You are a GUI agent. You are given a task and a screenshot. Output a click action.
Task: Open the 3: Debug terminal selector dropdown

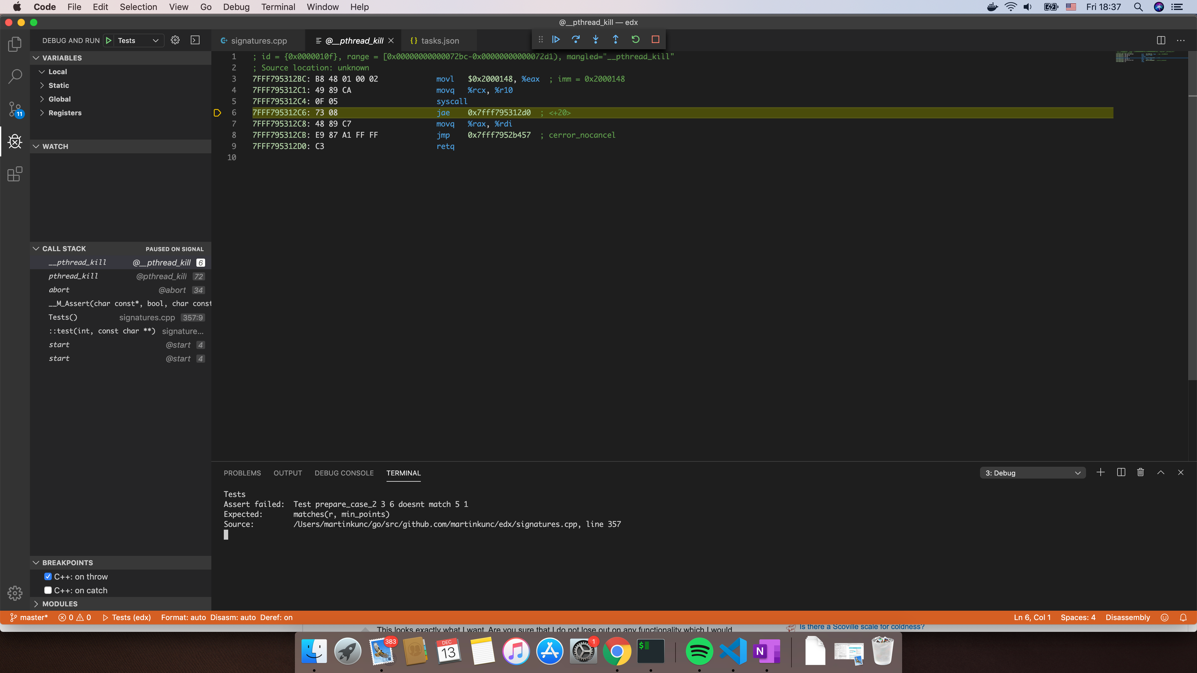[x=1032, y=473]
